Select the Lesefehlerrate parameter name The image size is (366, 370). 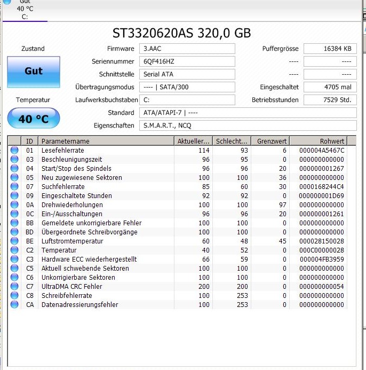click(x=63, y=151)
